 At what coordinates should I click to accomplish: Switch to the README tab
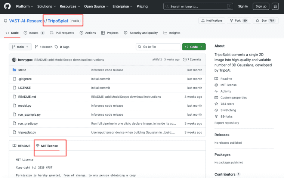click(22, 146)
